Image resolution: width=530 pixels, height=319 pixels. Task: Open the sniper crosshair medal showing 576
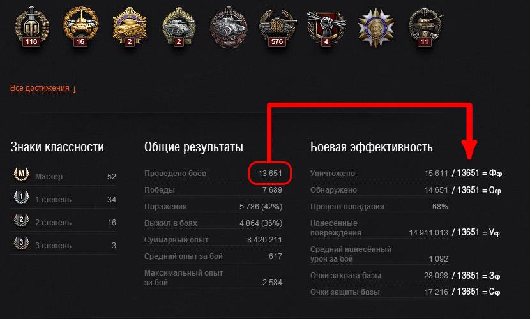coord(277,27)
